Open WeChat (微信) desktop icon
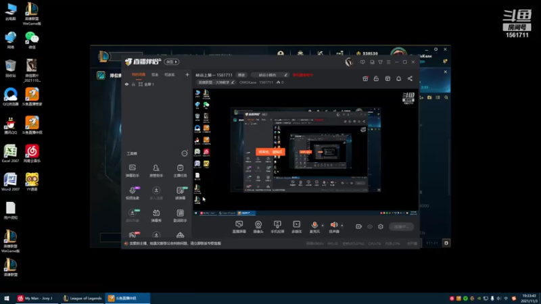 (32, 40)
